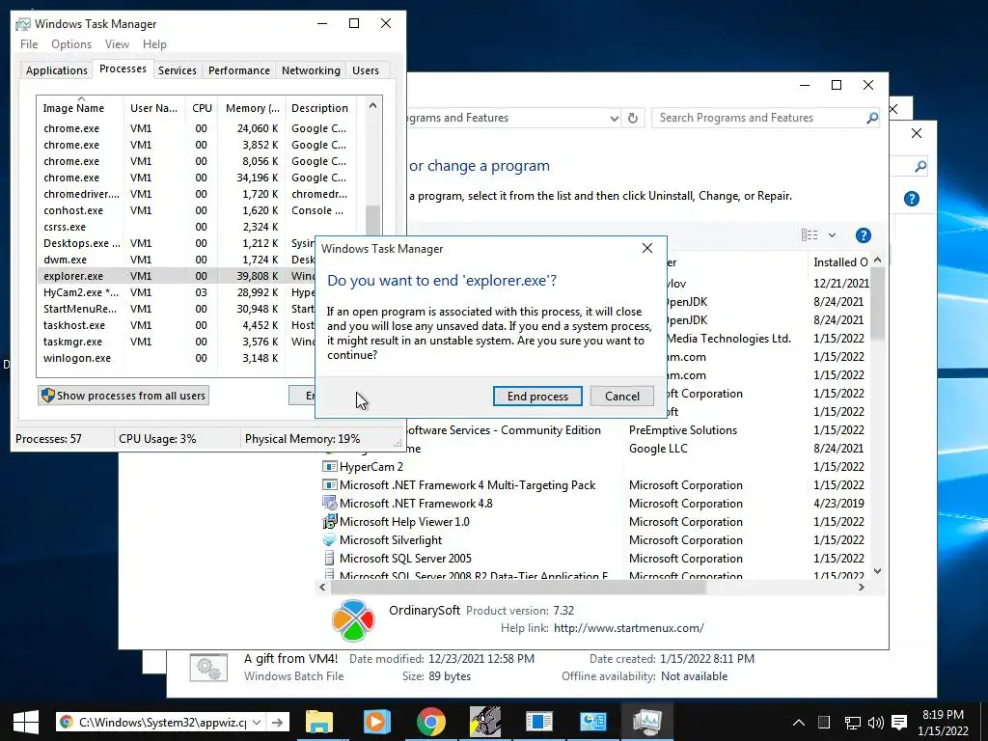Confirm End process in the dialog

(537, 396)
